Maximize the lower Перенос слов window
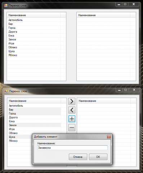This screenshot has height=173, width=143. 125,90
